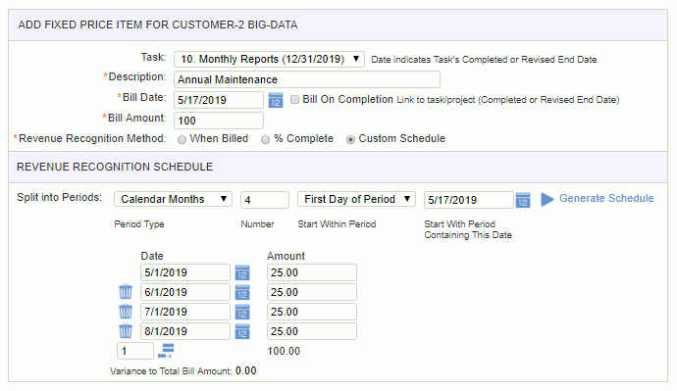Delete the 8/1/2019 schedule row
677x391 pixels.
point(126,331)
